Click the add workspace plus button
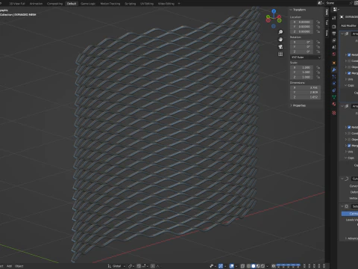 179,4
